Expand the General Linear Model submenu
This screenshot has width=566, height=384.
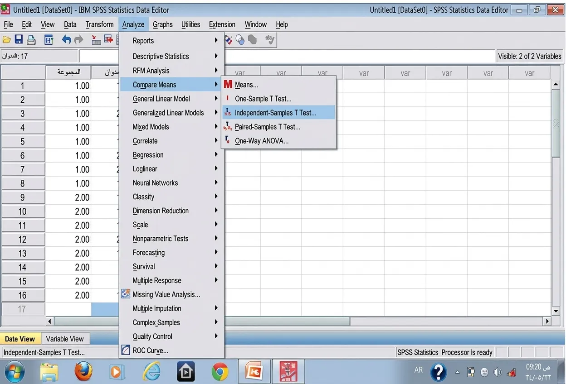point(171,99)
